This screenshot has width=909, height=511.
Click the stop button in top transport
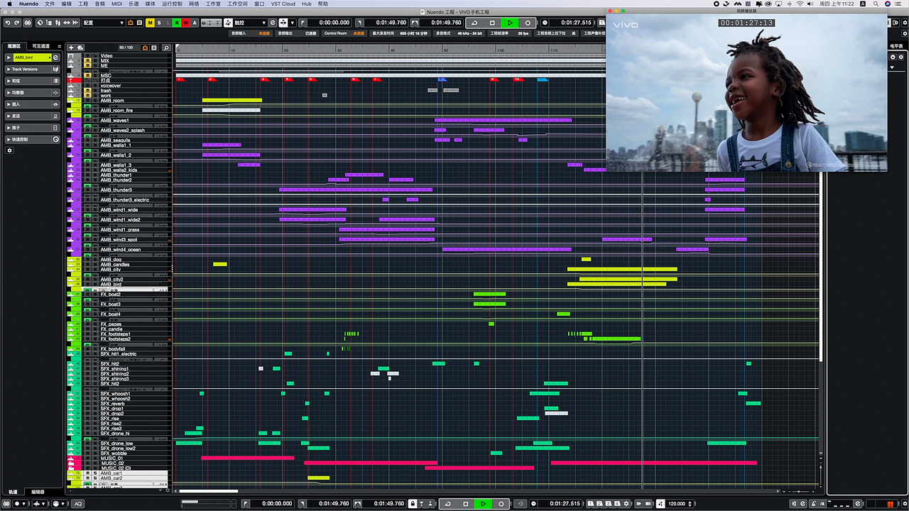pos(492,23)
